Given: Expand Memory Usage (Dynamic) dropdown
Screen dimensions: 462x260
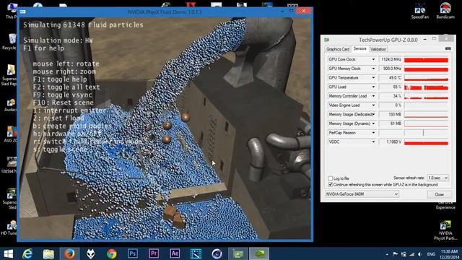Looking at the screenshot, I should 373,123.
